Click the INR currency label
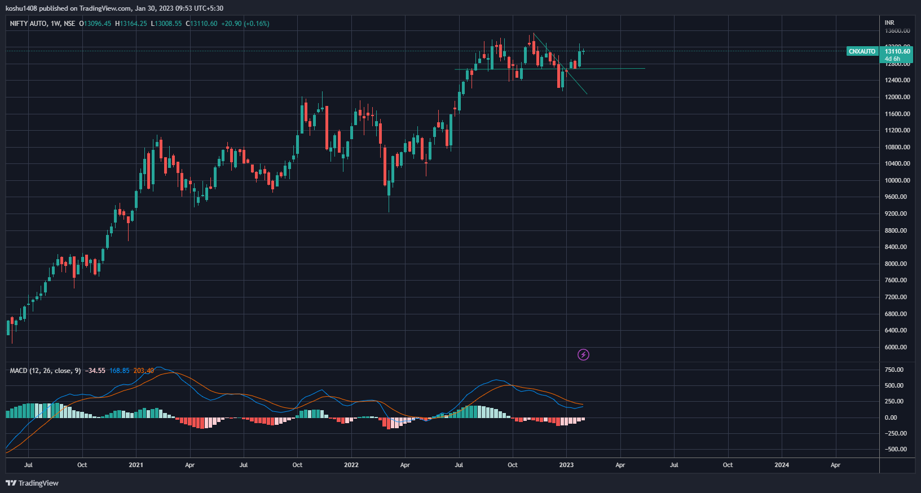 [889, 23]
